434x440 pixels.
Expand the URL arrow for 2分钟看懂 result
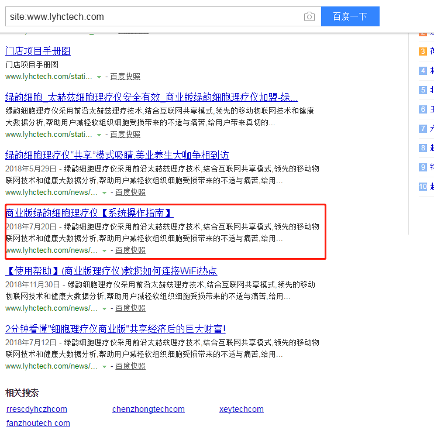(104, 366)
